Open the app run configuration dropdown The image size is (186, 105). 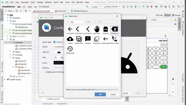[x=96, y=7]
